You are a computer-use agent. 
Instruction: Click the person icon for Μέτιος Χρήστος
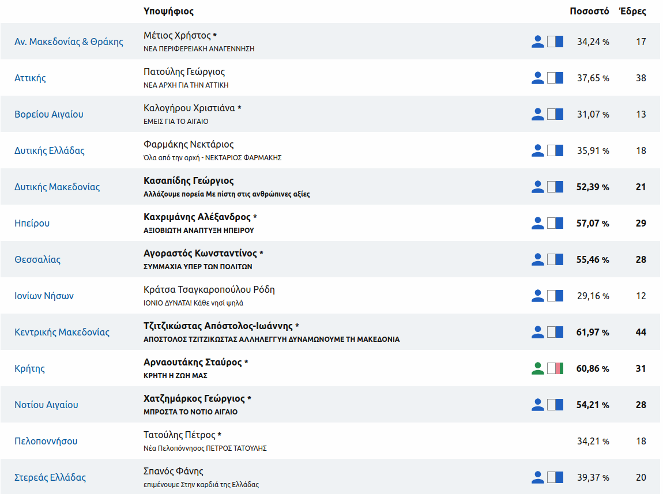pos(537,42)
